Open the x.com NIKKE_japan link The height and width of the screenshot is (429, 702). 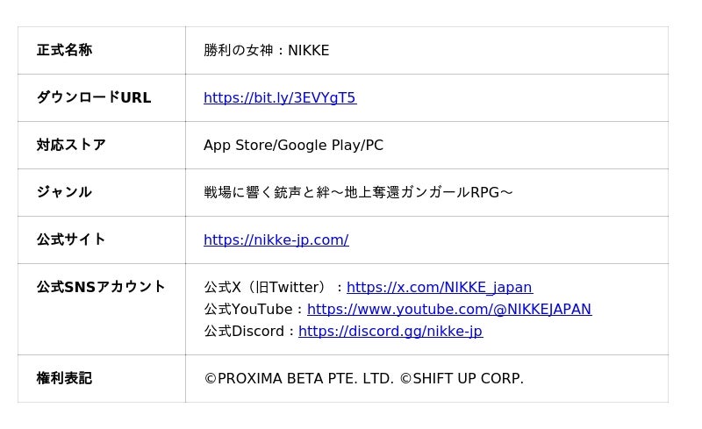pyautogui.click(x=440, y=287)
